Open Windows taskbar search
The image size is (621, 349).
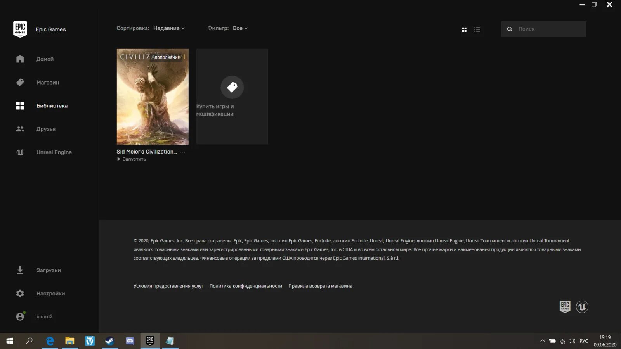(29, 341)
